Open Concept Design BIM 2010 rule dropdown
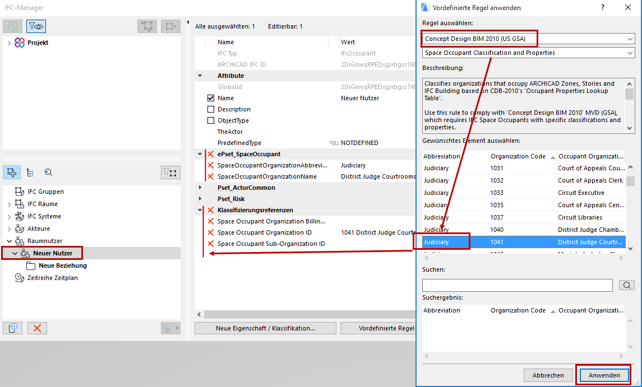Screen dimensions: 642x387 529,39
